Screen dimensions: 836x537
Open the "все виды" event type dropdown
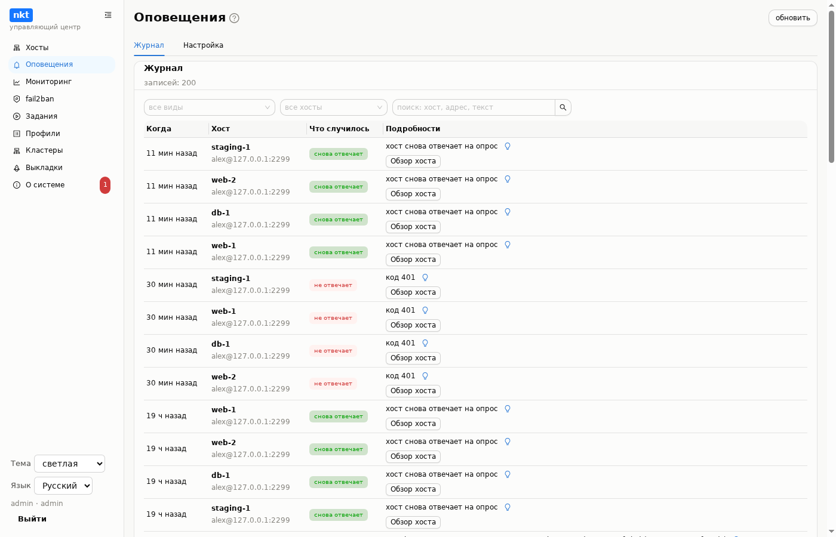click(x=210, y=107)
